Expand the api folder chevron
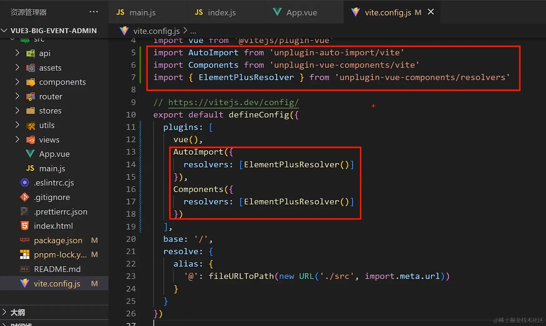 (x=17, y=53)
